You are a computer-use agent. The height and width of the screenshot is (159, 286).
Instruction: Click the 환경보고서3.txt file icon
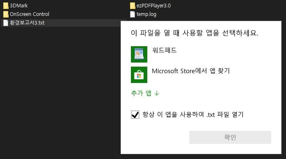click(x=6, y=23)
